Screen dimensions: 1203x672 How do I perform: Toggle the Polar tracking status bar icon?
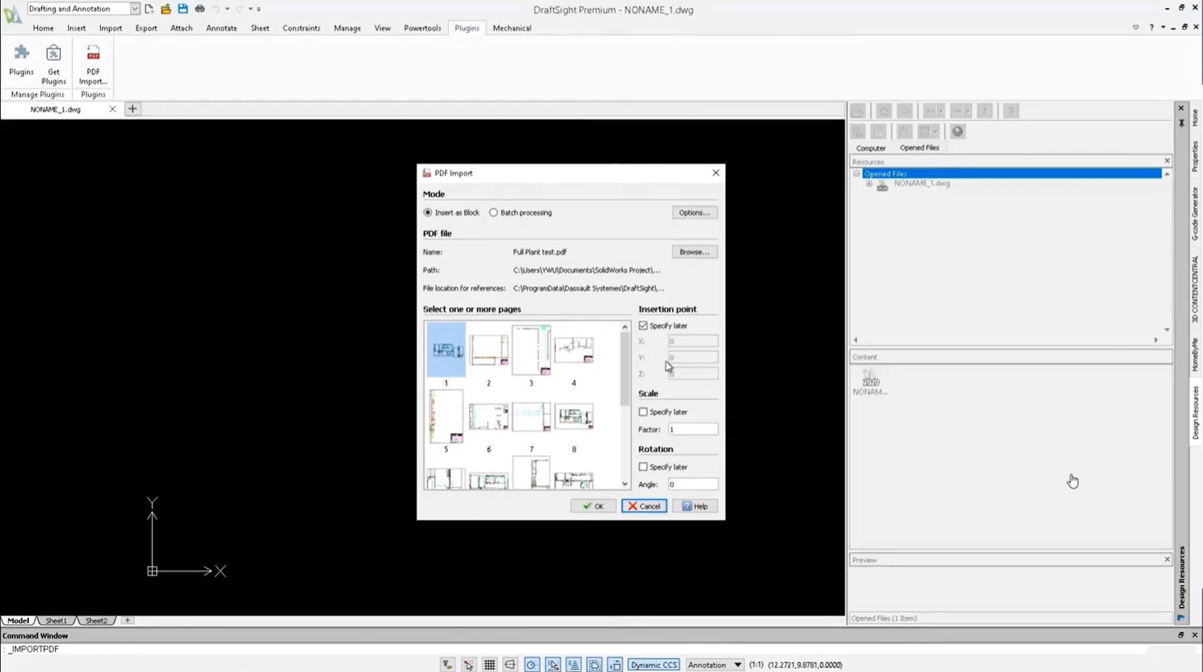(531, 665)
